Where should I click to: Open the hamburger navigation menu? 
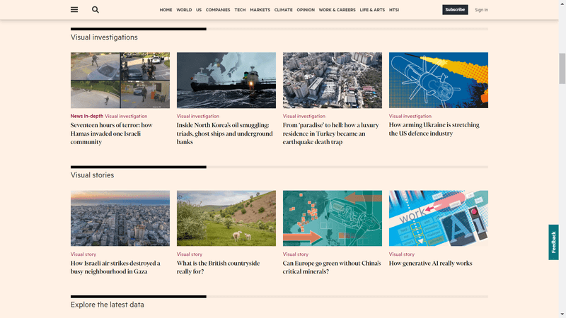74,10
